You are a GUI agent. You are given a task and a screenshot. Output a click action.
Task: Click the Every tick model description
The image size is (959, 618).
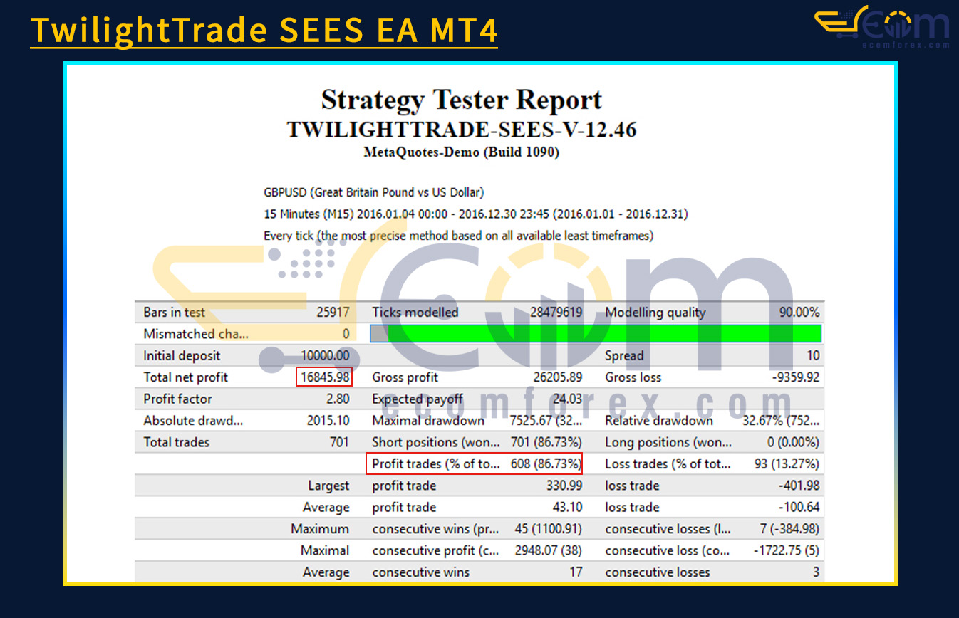coord(458,235)
